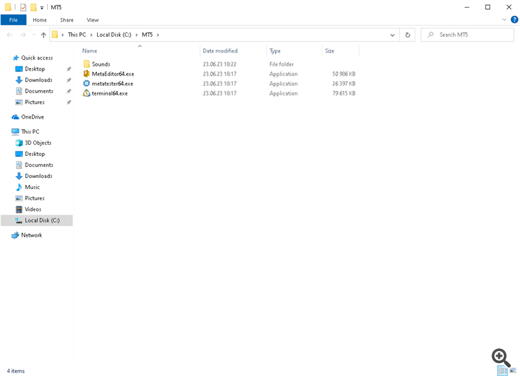Select This PC in navigation pane
The image size is (520, 376).
click(30, 132)
